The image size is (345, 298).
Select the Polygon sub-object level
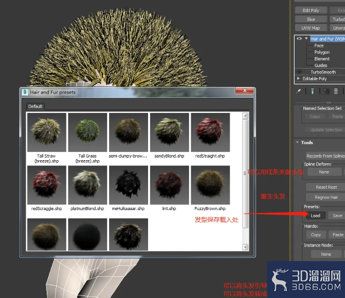click(x=322, y=52)
